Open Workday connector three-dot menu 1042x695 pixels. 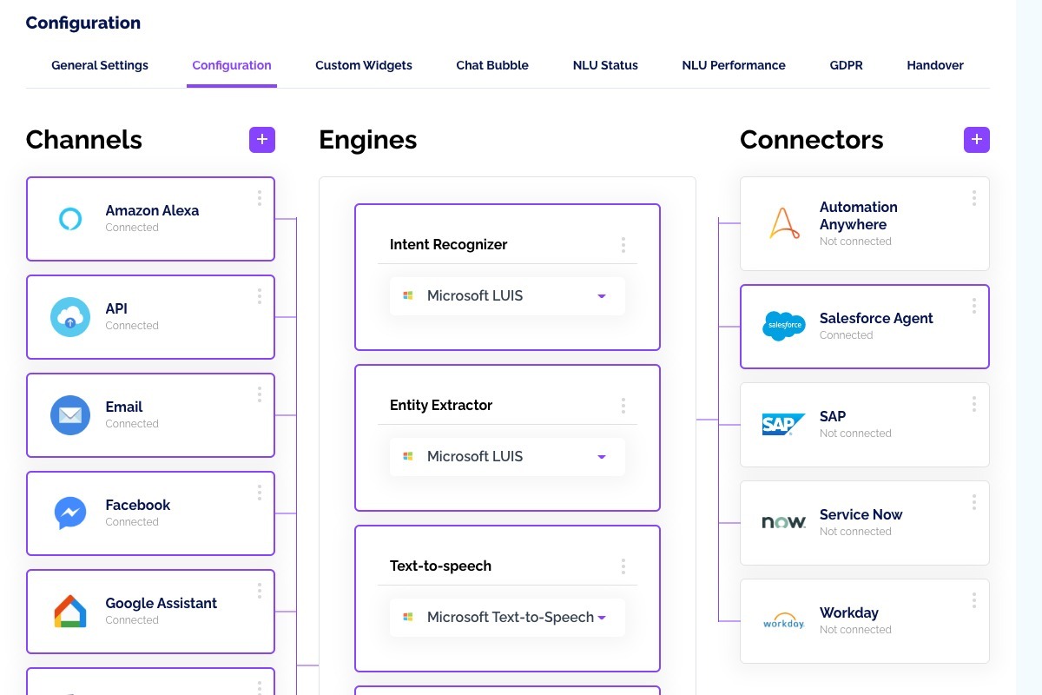coord(973,600)
